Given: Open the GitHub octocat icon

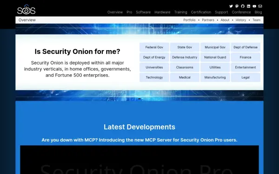Looking at the screenshot, I should tap(243, 6).
